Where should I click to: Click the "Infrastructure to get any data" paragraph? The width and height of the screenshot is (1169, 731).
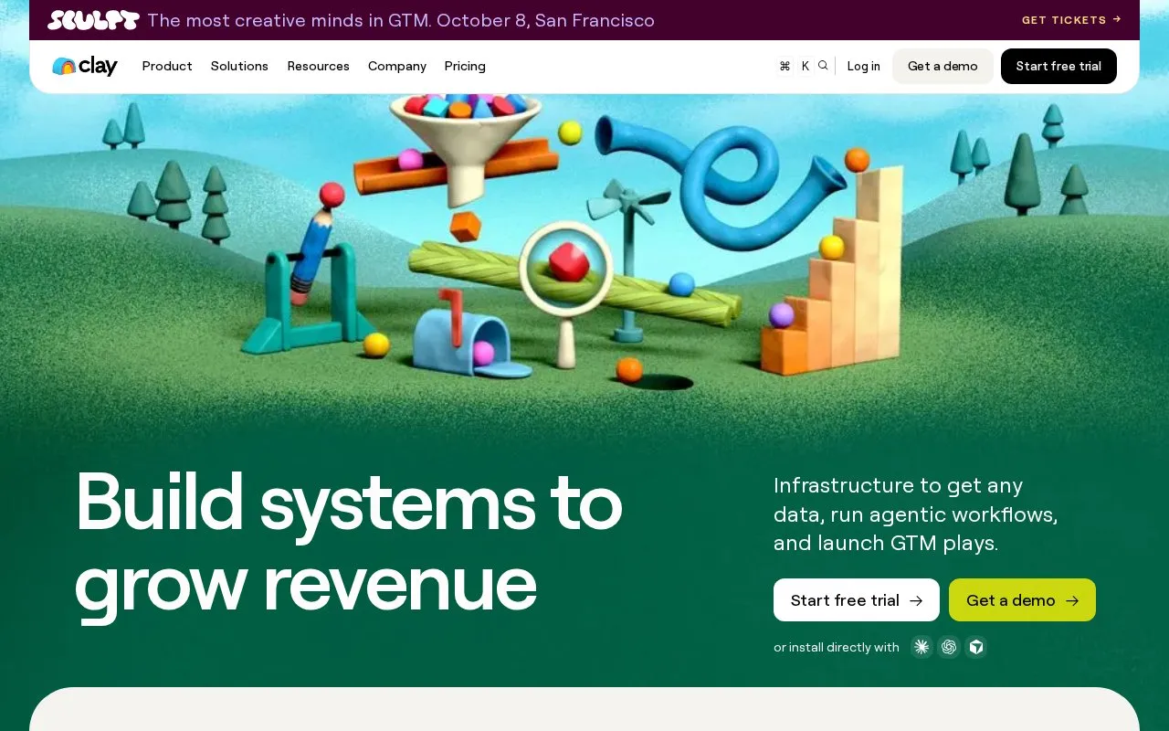point(916,514)
